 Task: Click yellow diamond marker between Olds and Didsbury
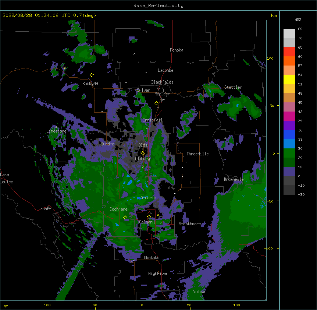[143, 154]
